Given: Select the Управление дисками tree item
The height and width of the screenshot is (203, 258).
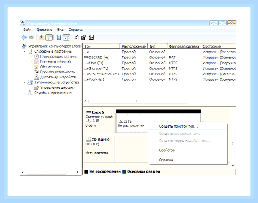Looking at the screenshot, I should click(x=57, y=88).
